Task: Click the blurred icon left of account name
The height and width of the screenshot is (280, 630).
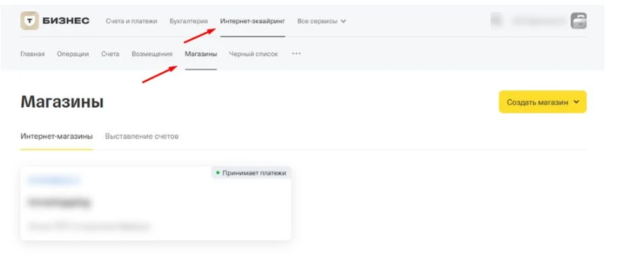Action: [496, 21]
